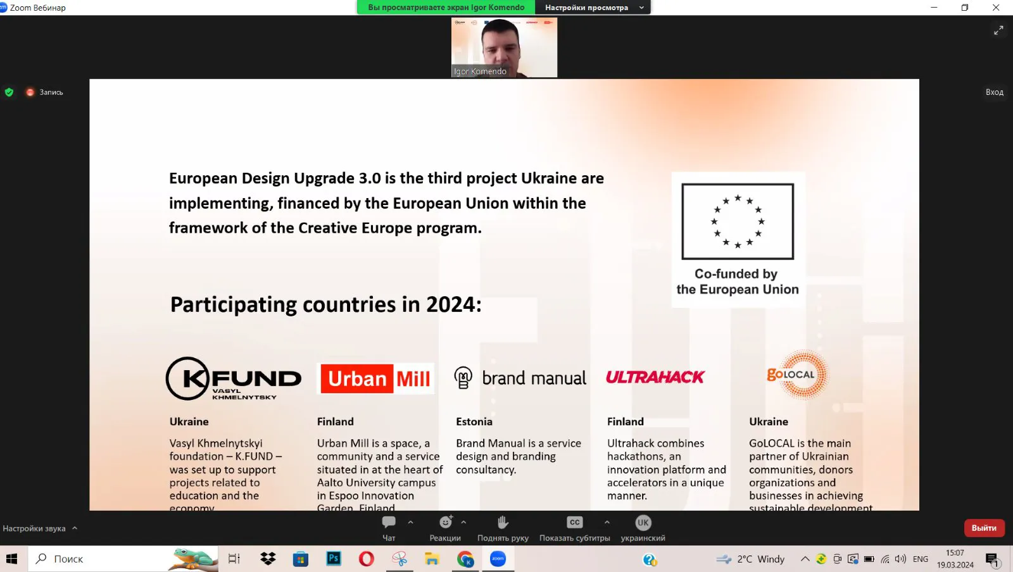Expand the arrow next to Чат
Image resolution: width=1013 pixels, height=572 pixels.
[410, 523]
